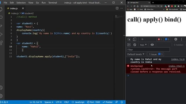Click line number 6 in the gutter
Viewport: 186px width, 104px height.
tap(11, 34)
